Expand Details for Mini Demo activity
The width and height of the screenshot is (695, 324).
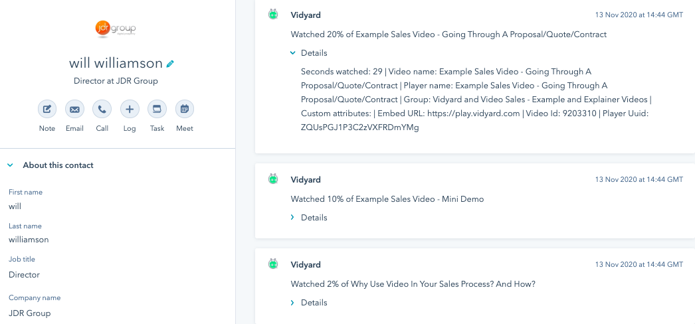point(309,217)
